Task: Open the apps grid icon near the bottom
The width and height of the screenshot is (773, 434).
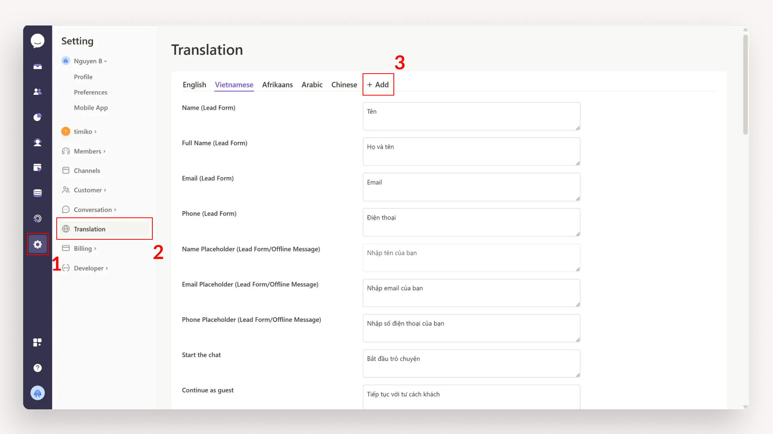Action: pyautogui.click(x=37, y=342)
